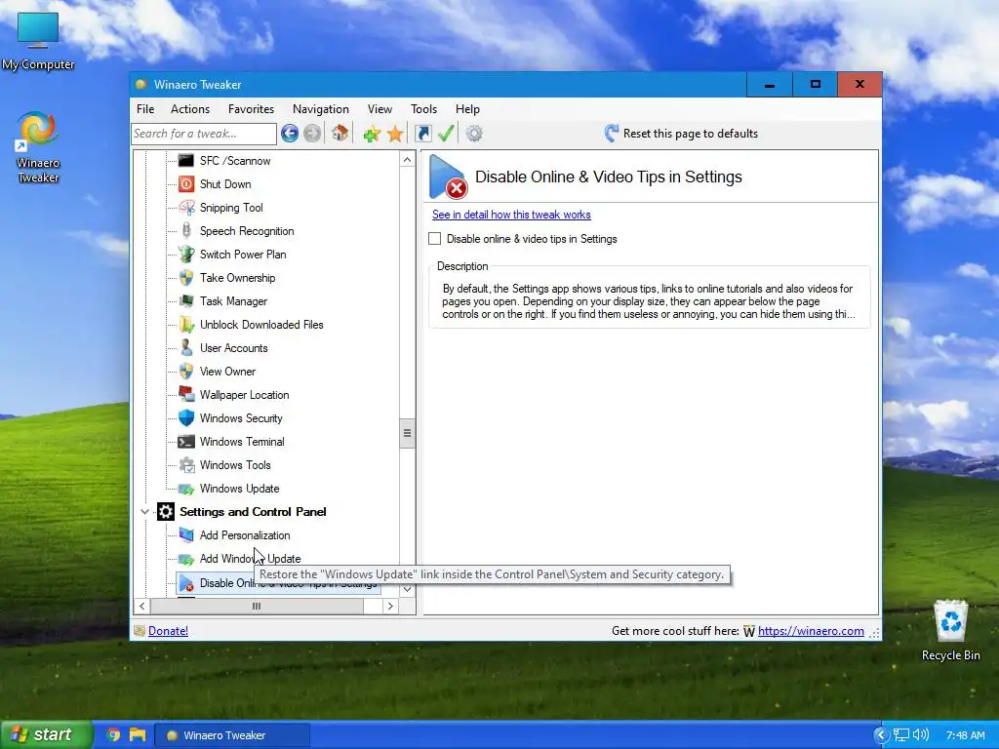This screenshot has height=749, width=999.
Task: Click the tree scroll right arrow
Action: (390, 607)
